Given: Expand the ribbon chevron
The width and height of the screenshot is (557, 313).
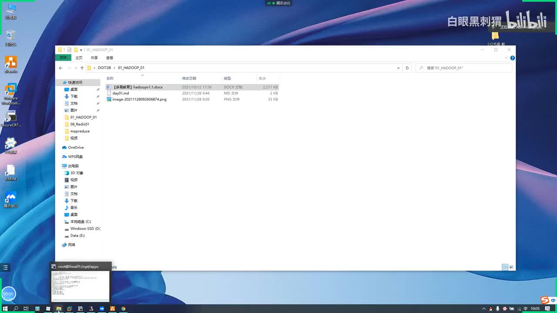Looking at the screenshot, I should [x=506, y=58].
